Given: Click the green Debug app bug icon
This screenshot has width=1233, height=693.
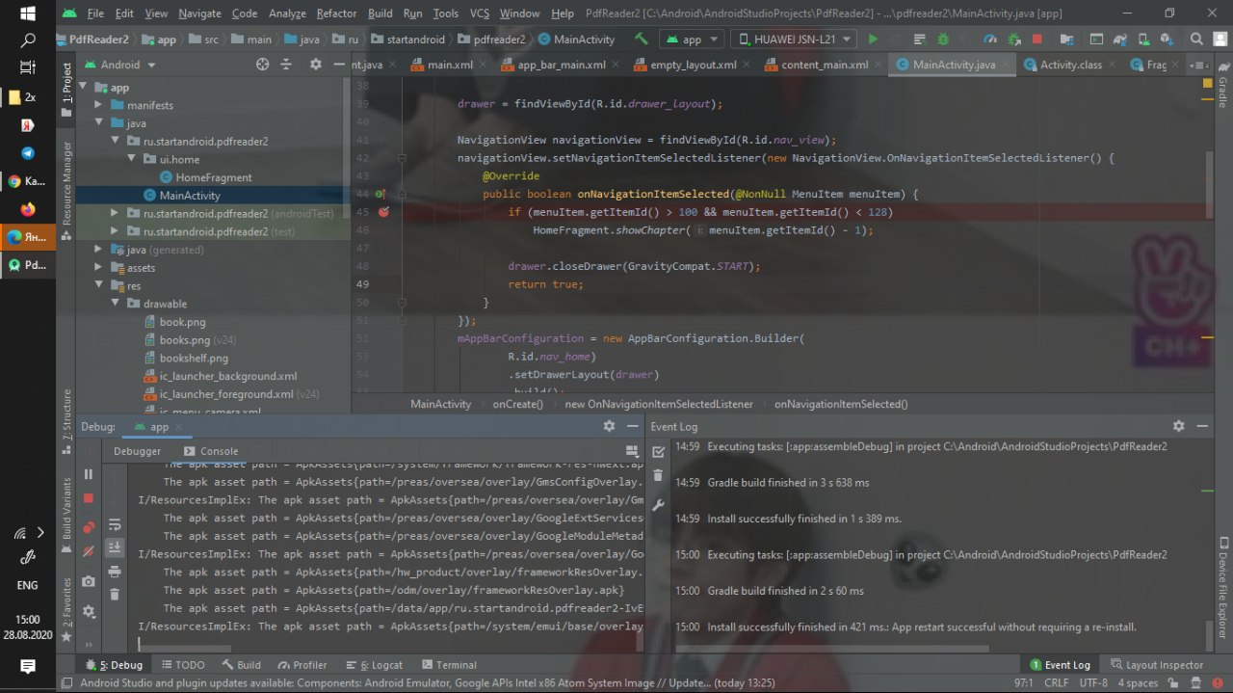Looking at the screenshot, I should pyautogui.click(x=943, y=40).
